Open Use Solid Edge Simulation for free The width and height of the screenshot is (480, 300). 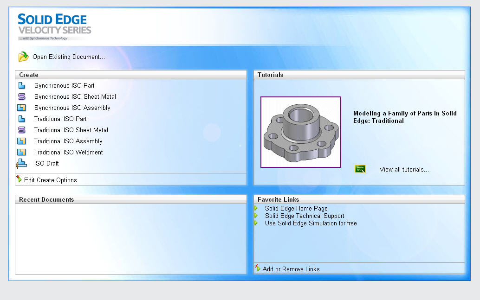(x=311, y=223)
